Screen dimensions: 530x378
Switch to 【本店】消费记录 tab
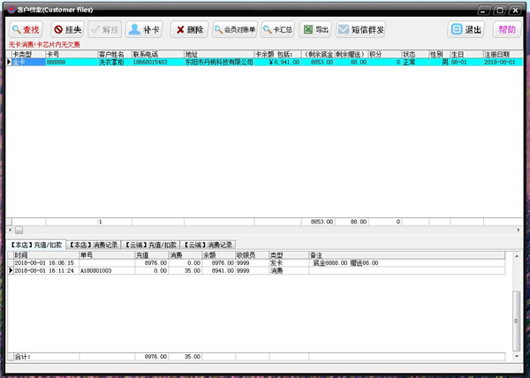[x=94, y=245]
